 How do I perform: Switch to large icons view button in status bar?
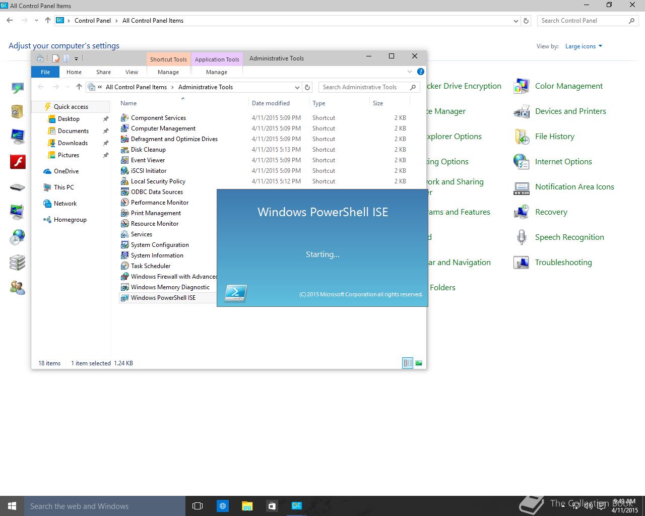[x=418, y=363]
